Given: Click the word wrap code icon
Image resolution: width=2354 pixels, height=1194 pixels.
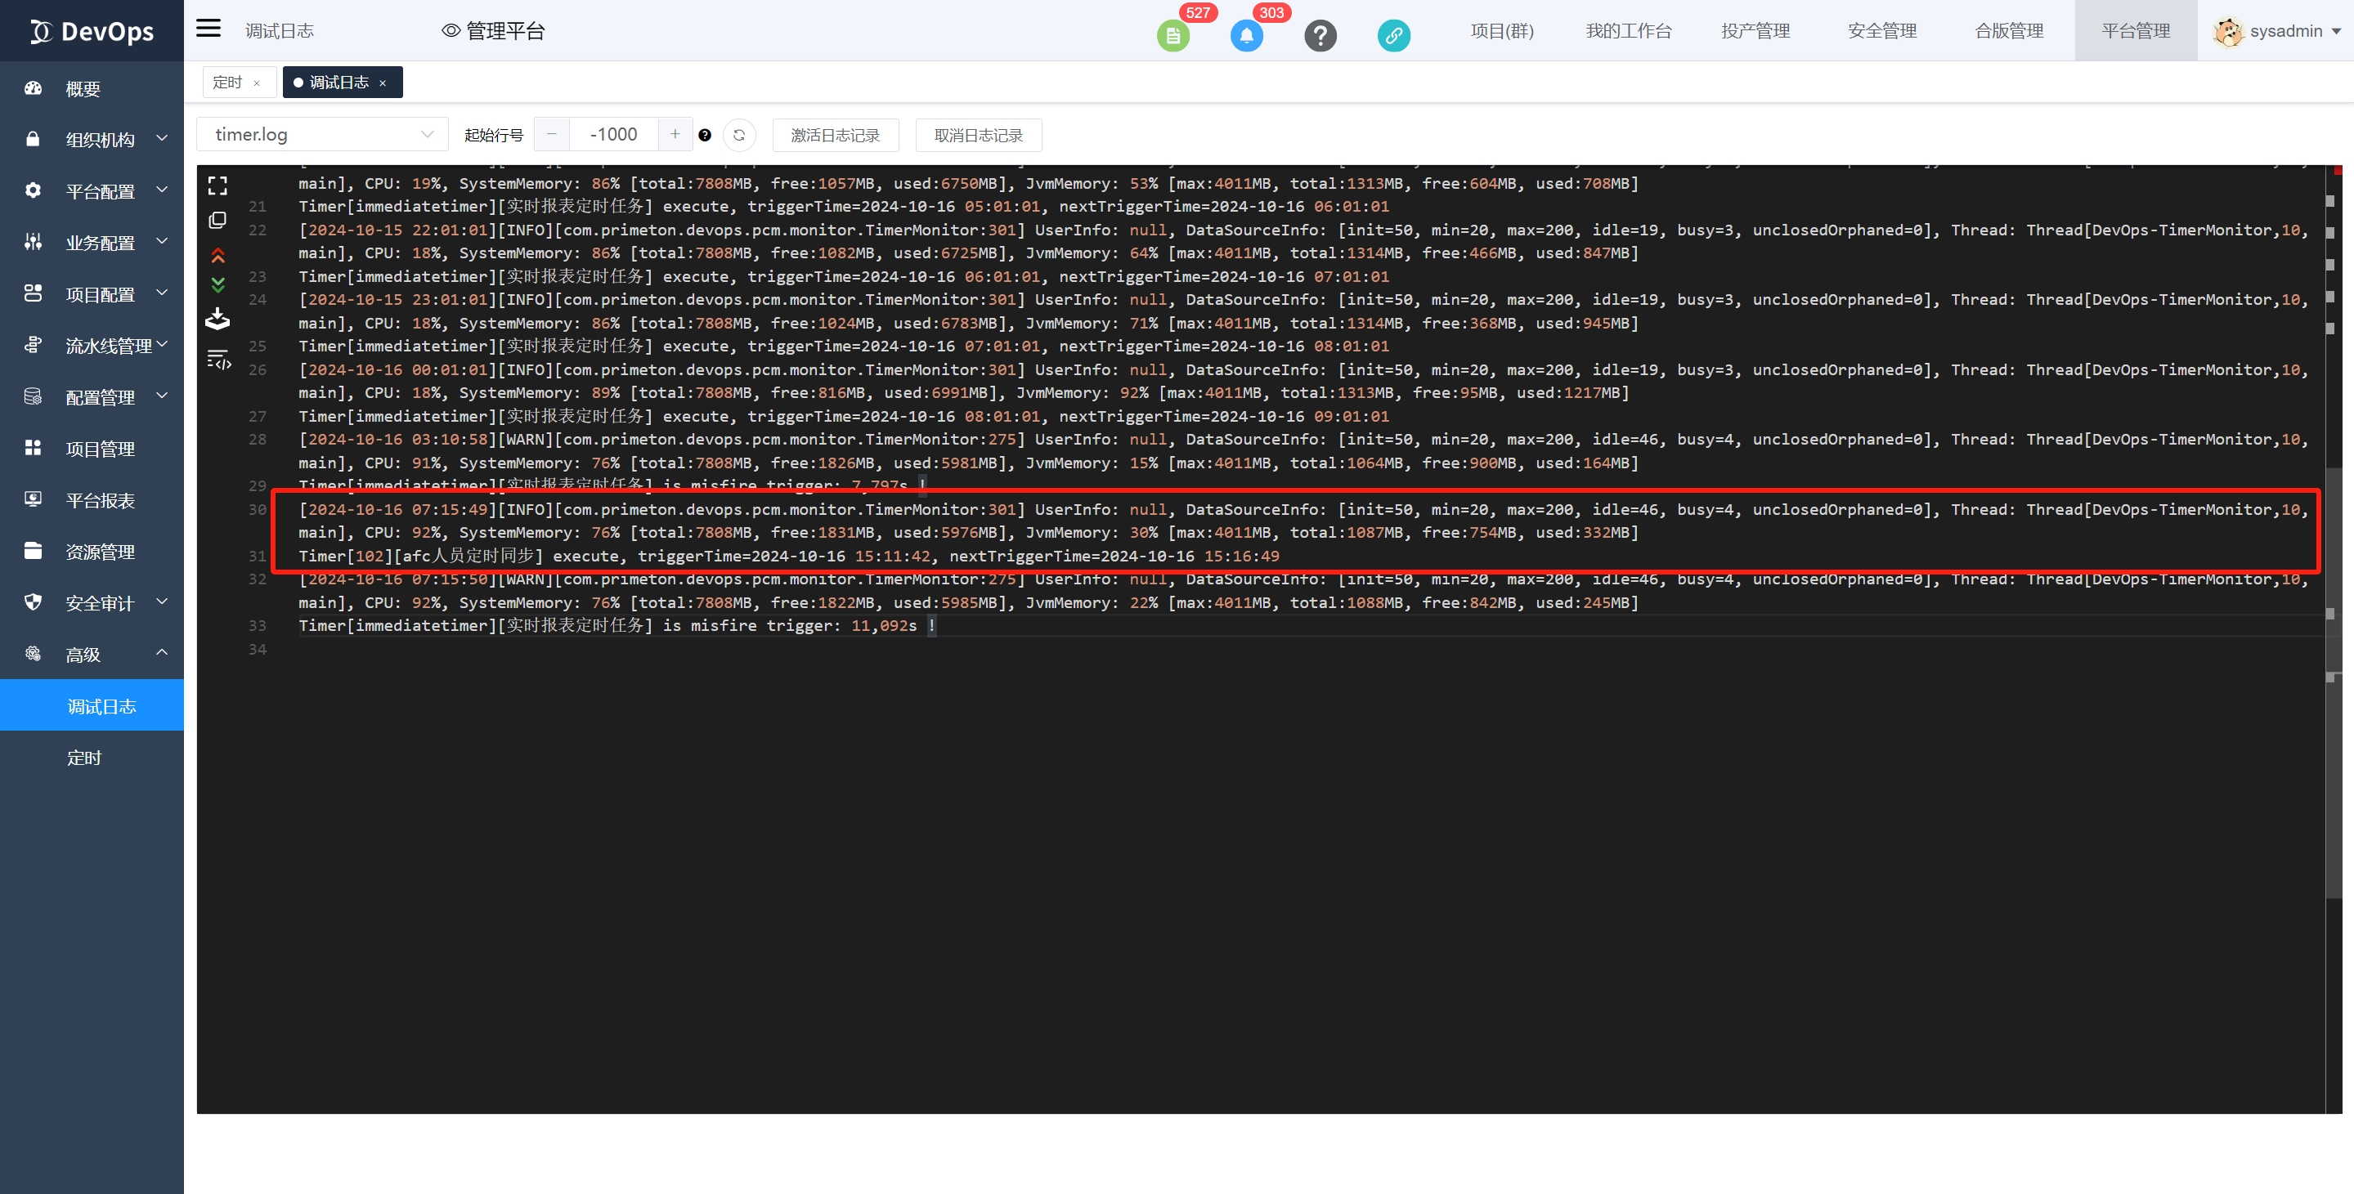Looking at the screenshot, I should [218, 359].
